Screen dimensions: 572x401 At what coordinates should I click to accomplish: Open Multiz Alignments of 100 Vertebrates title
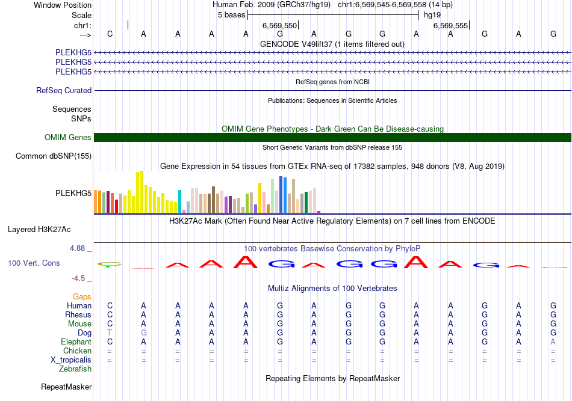click(332, 289)
